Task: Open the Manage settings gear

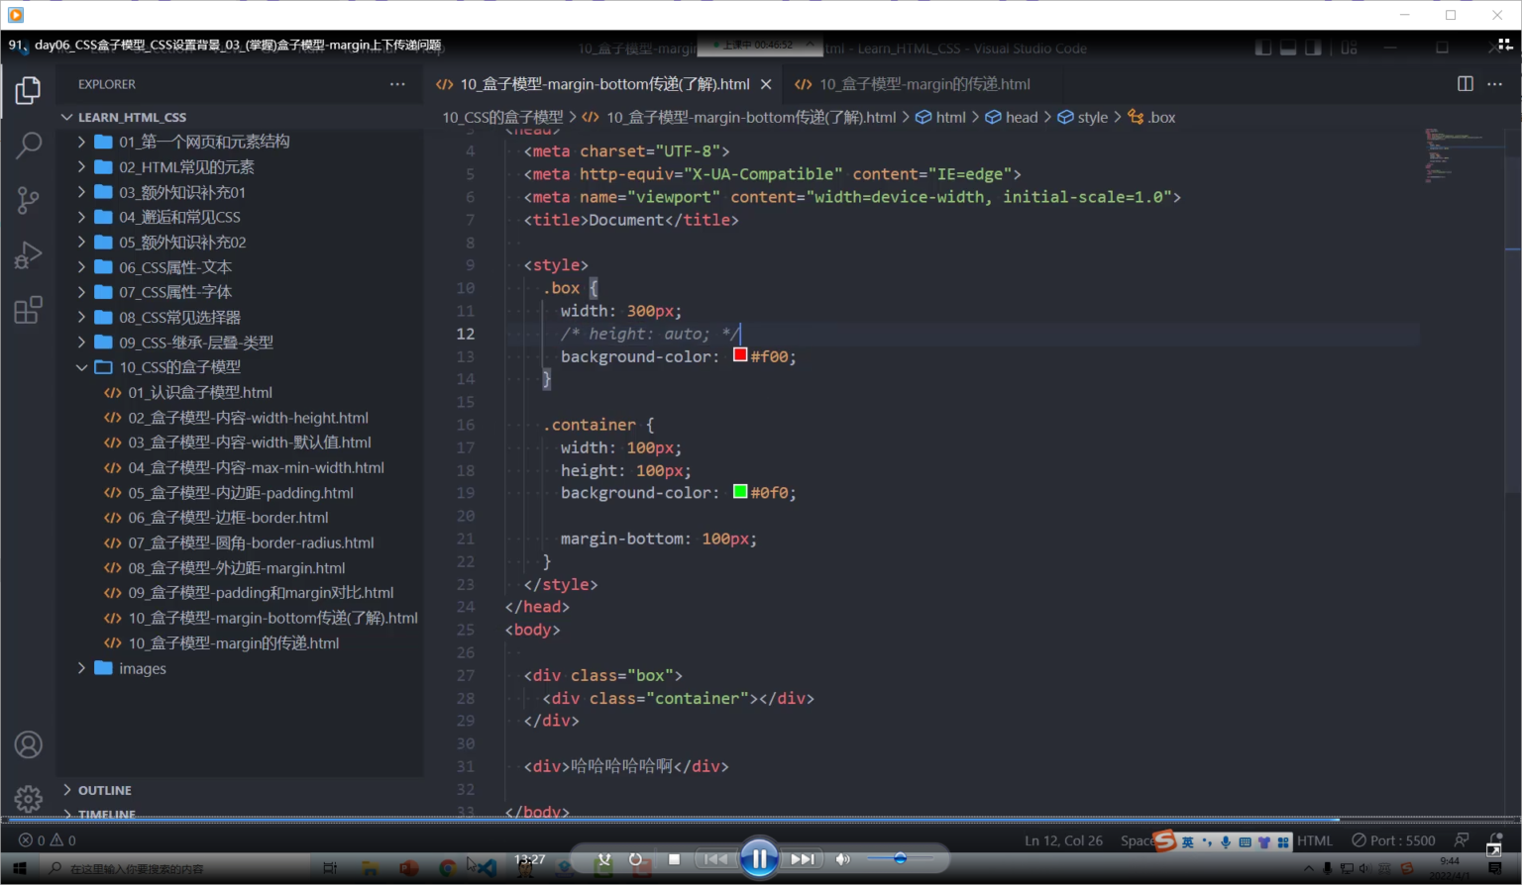Action: [29, 798]
